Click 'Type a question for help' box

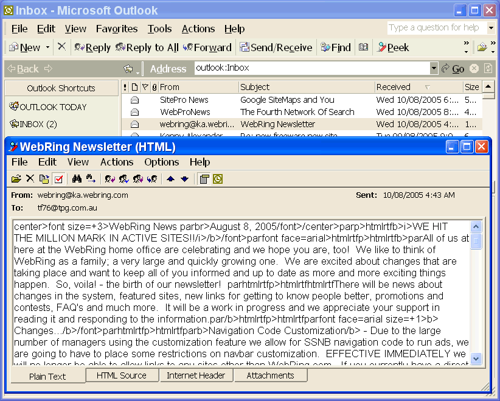[437, 28]
